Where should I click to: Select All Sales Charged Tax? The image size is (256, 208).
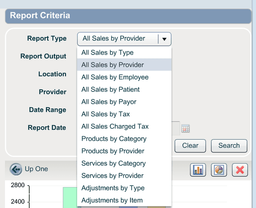tap(124, 126)
